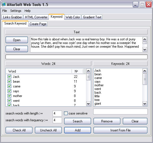Select 'says' in the keywords list
This screenshot has height=143, width=153.
(97, 82)
